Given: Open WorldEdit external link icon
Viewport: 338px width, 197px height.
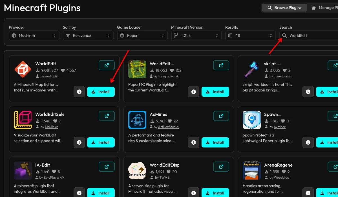Looking at the screenshot, I should [x=107, y=65].
